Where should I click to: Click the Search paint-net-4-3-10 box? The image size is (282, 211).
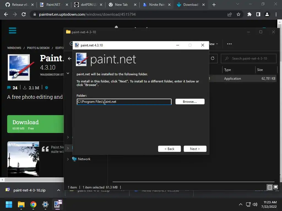(x=249, y=59)
